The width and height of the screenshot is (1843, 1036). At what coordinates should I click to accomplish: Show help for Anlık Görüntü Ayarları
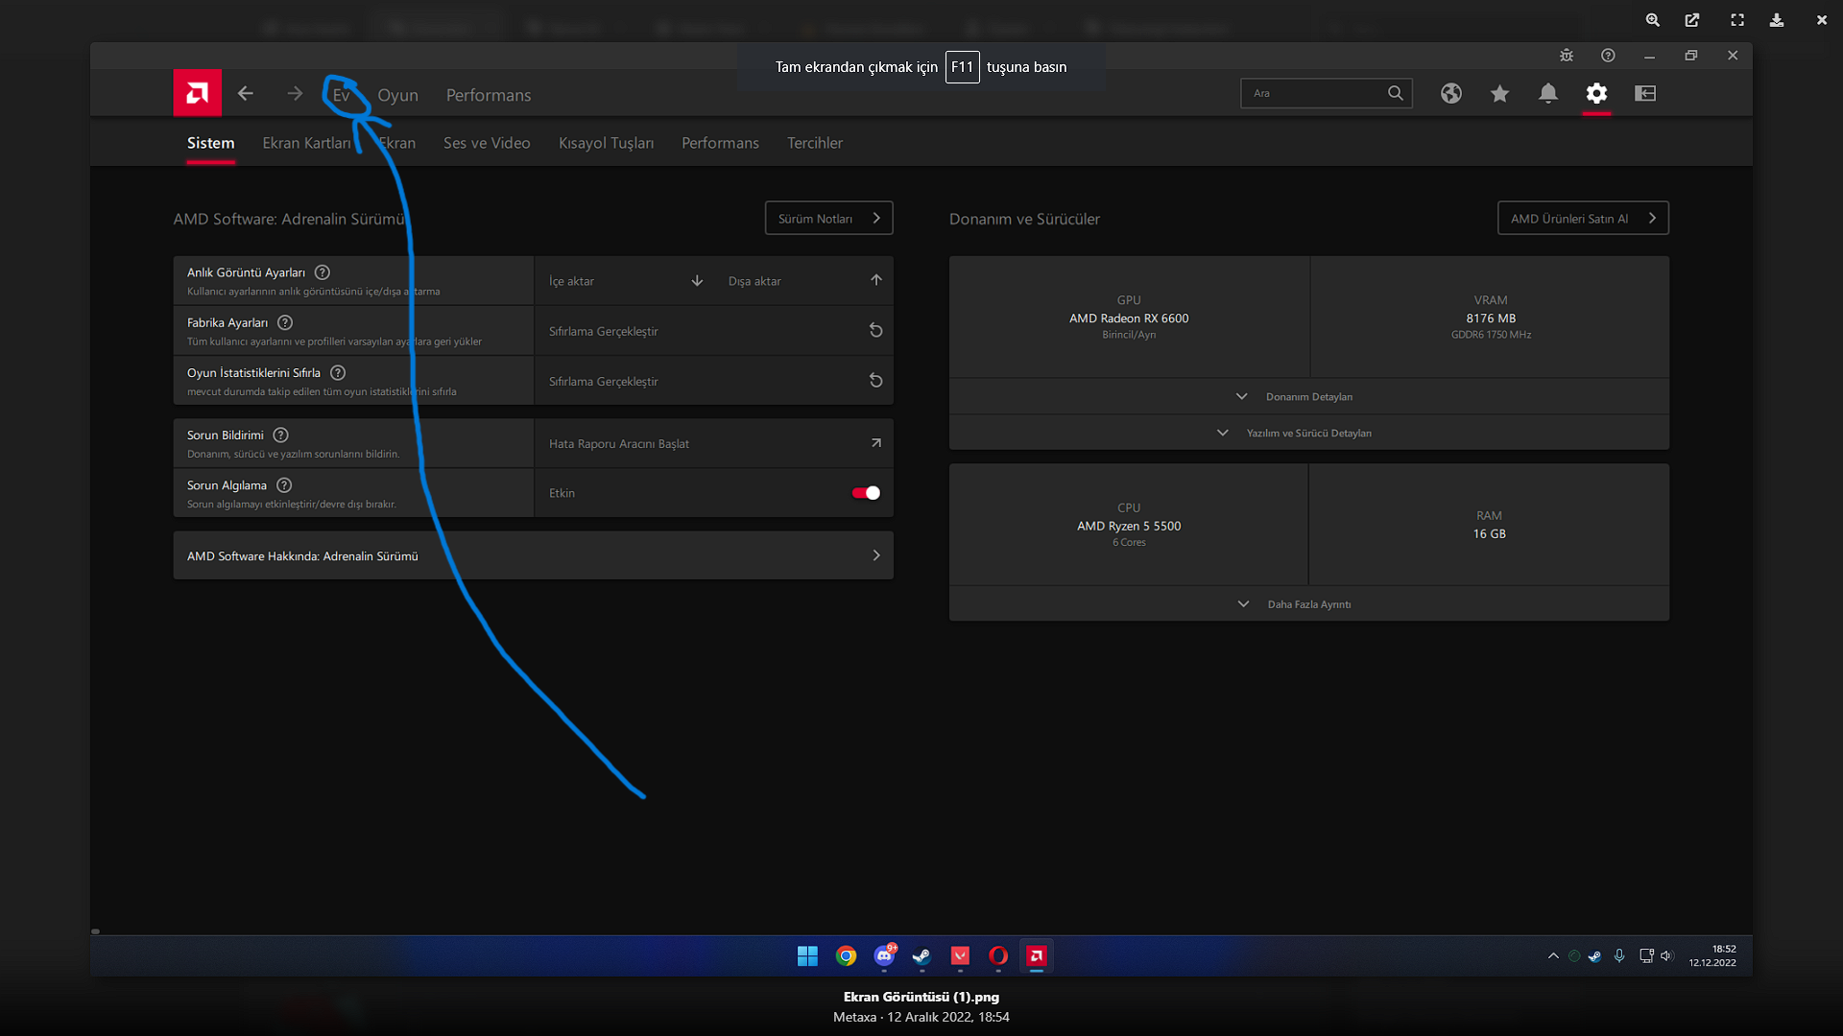323,272
